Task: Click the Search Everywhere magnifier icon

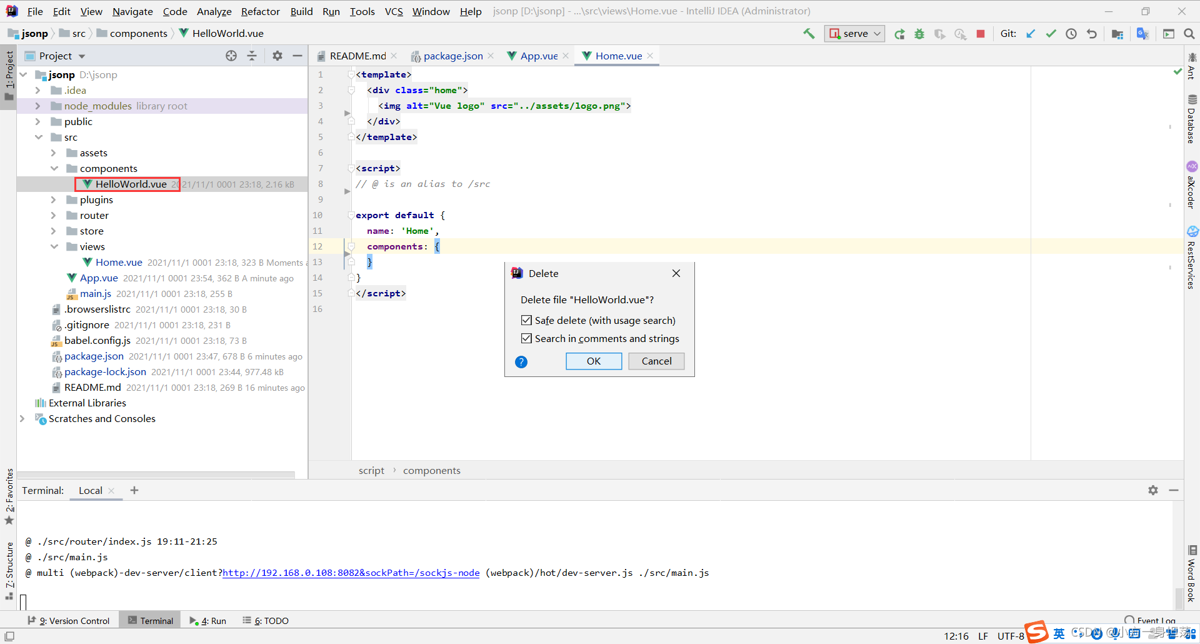Action: tap(1189, 34)
